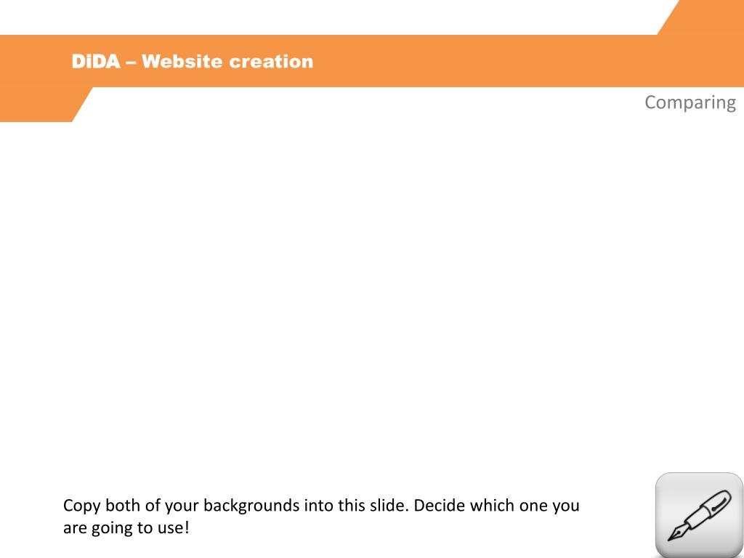Click the fountain pen icon button
Image resolution: width=744 pixels, height=558 pixels.
tap(699, 515)
